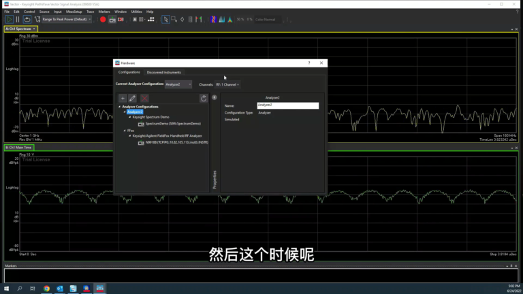Click the white dots trace layout icon

coord(151,19)
